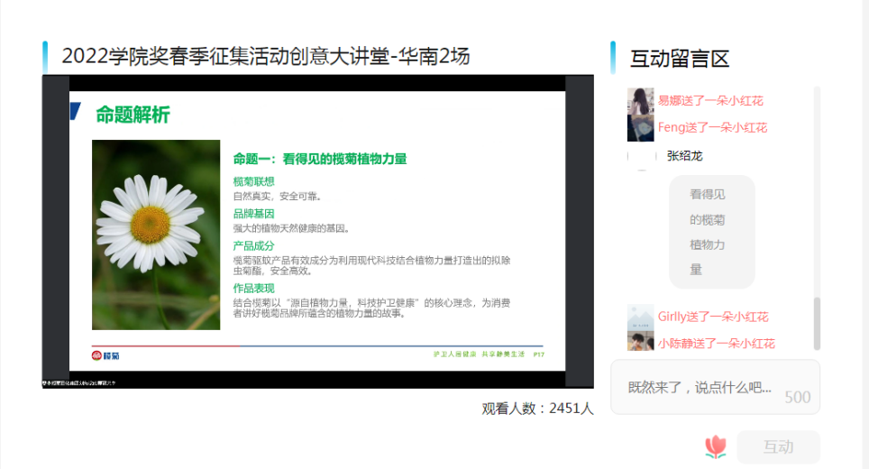Screen dimensions: 869x469
Task: Click 张绍龙's chat bubble message
Action: click(712, 232)
